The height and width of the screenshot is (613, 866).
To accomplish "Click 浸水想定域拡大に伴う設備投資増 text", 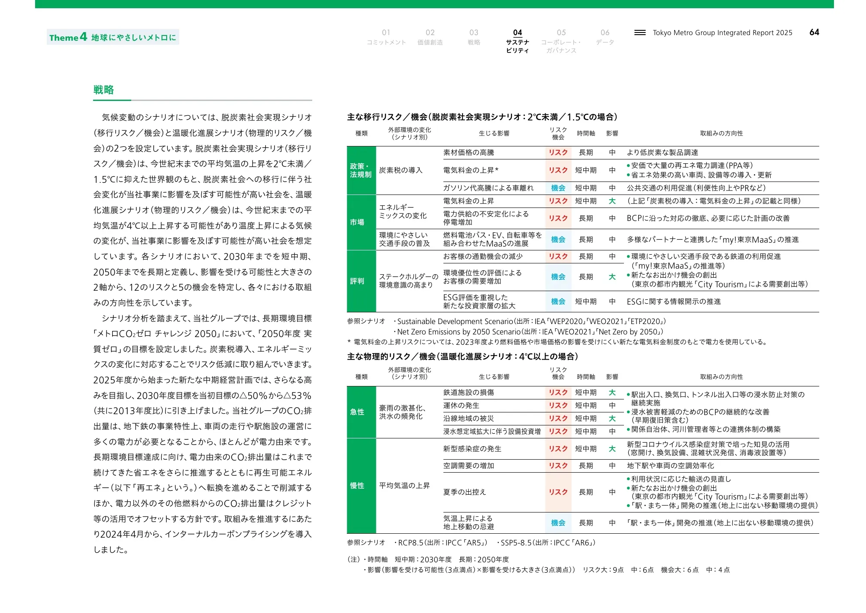I will (x=492, y=431).
